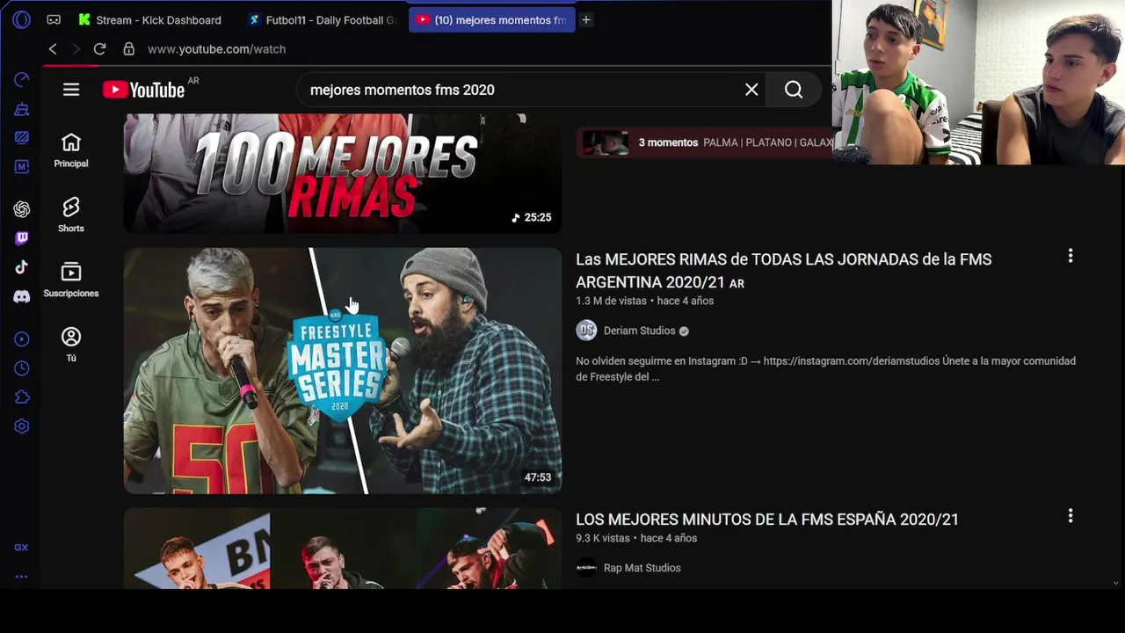Switch to the Stream - Kick Dashboard tab

150,19
